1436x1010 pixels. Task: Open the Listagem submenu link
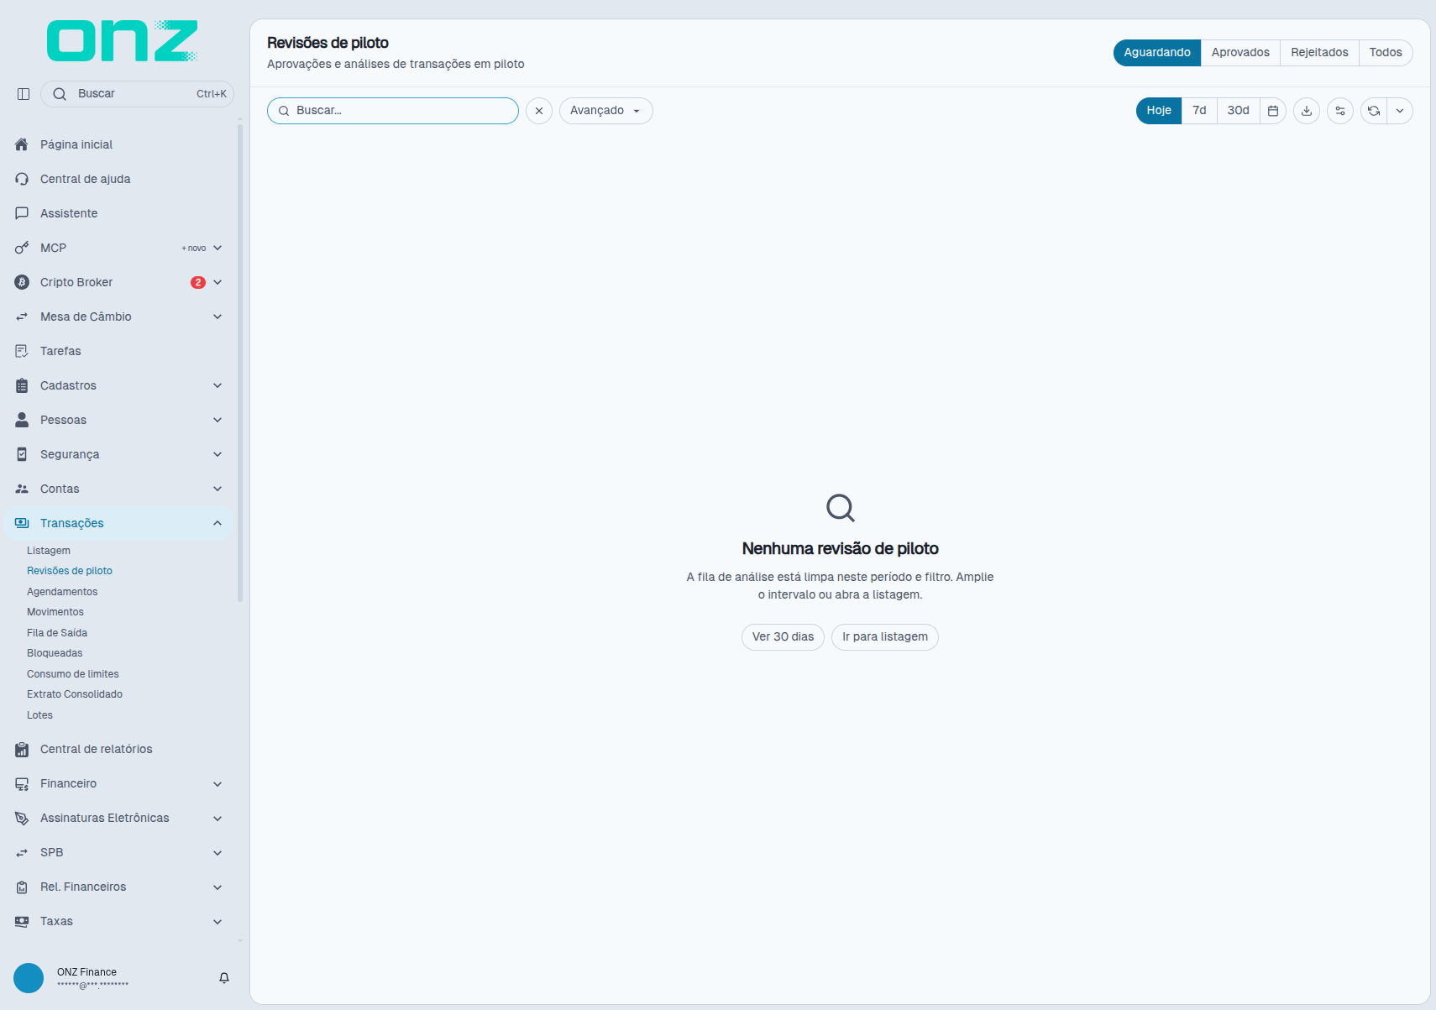(49, 551)
